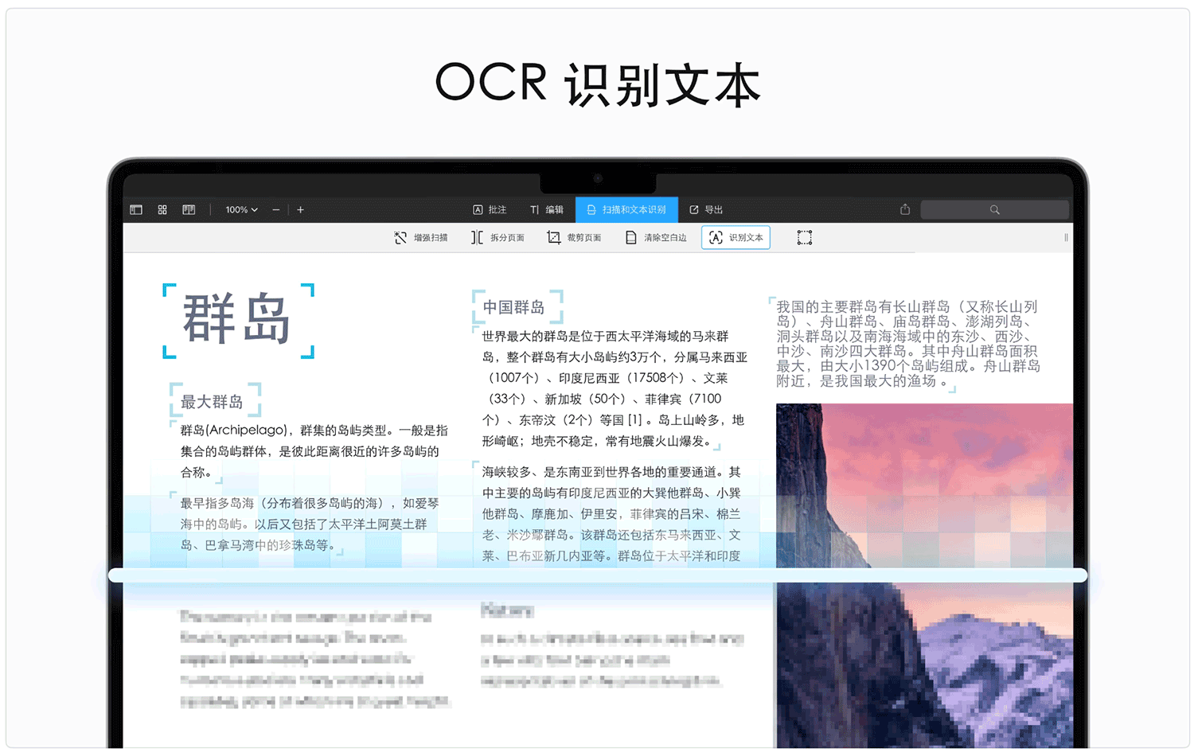Toggle the sidebar panel icon

(136, 210)
